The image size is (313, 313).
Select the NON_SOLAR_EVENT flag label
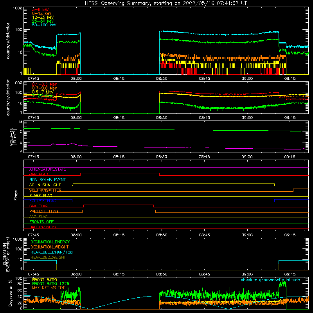47,180
